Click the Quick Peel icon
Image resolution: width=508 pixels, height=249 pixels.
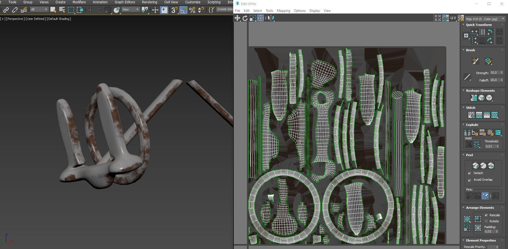pyautogui.click(x=475, y=166)
